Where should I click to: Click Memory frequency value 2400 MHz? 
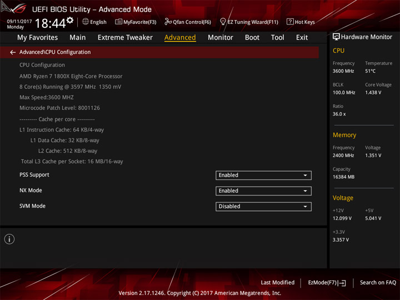[343, 156]
